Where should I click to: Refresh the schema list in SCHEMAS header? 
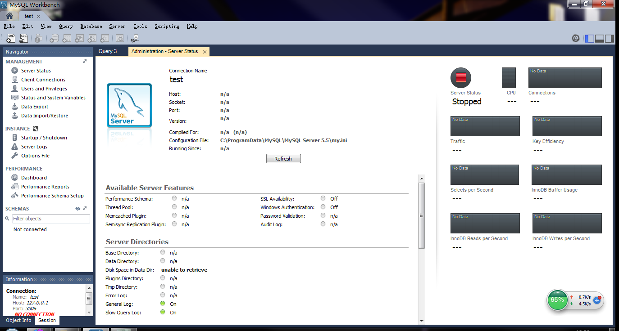(78, 209)
